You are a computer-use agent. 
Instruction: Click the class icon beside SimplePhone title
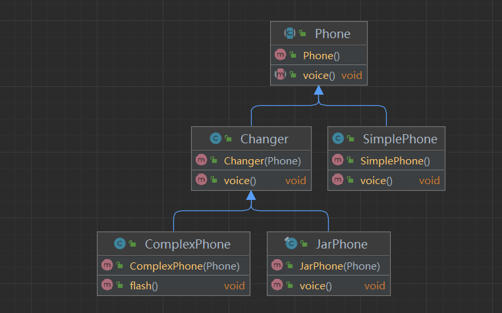click(338, 139)
